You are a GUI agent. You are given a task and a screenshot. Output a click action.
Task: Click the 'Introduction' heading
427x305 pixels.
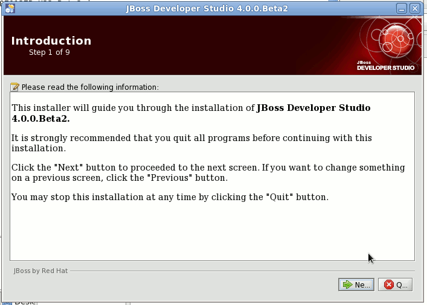click(51, 41)
